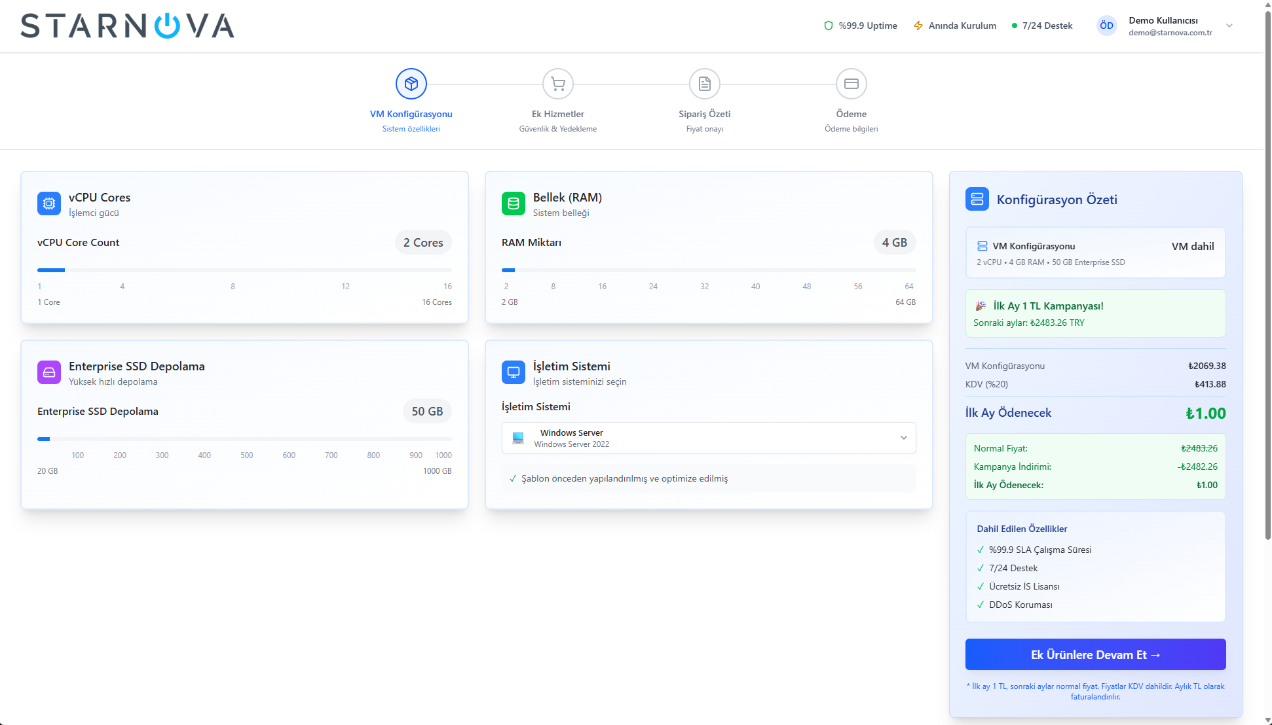Image resolution: width=1272 pixels, height=725 pixels.
Task: Click the ÖD profile avatar circle
Action: click(1106, 26)
